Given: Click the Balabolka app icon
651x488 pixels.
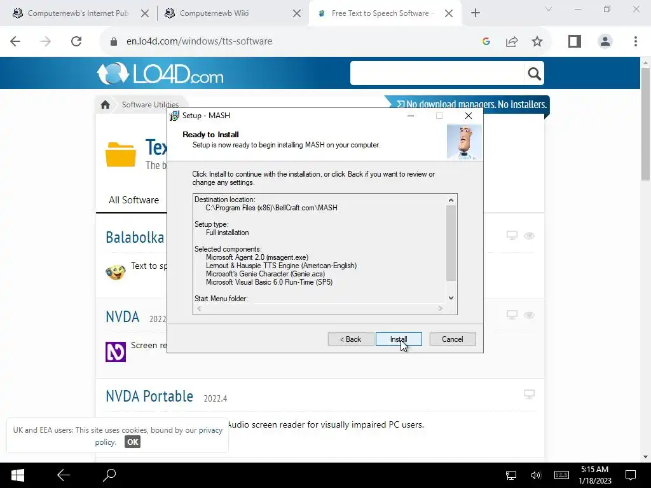Looking at the screenshot, I should pyautogui.click(x=116, y=272).
